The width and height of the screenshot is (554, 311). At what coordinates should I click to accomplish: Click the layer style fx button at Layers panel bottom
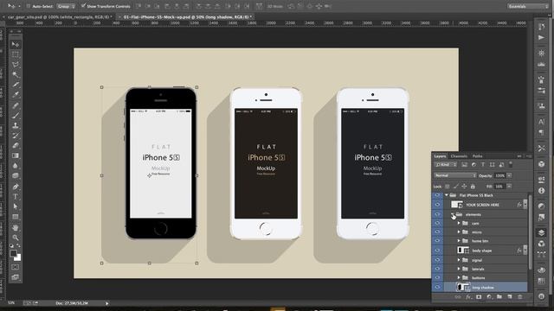(x=468, y=297)
